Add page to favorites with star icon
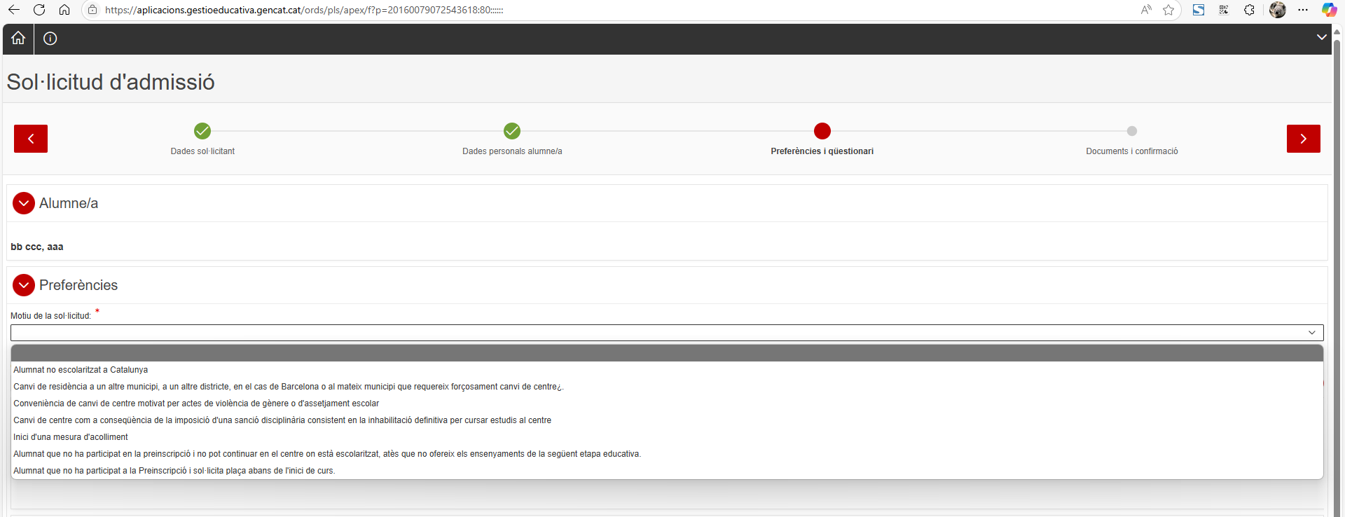This screenshot has height=517, width=1345. [1168, 10]
